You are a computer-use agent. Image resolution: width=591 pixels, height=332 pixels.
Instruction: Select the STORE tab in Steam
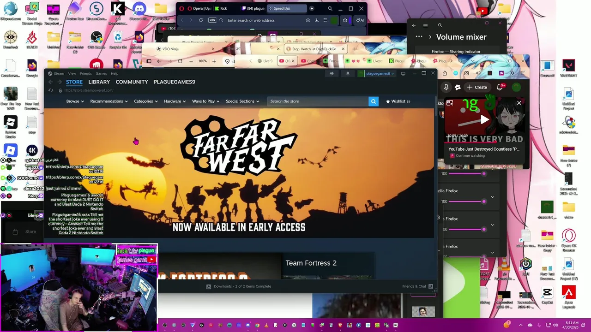pos(74,82)
